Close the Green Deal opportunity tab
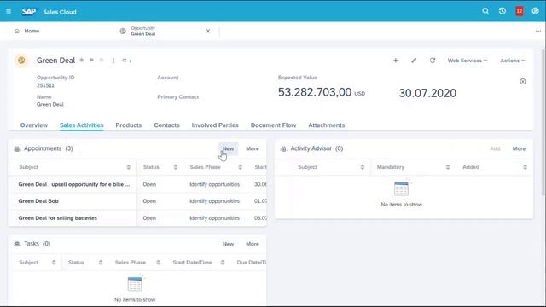This screenshot has height=307, width=546. point(208,31)
